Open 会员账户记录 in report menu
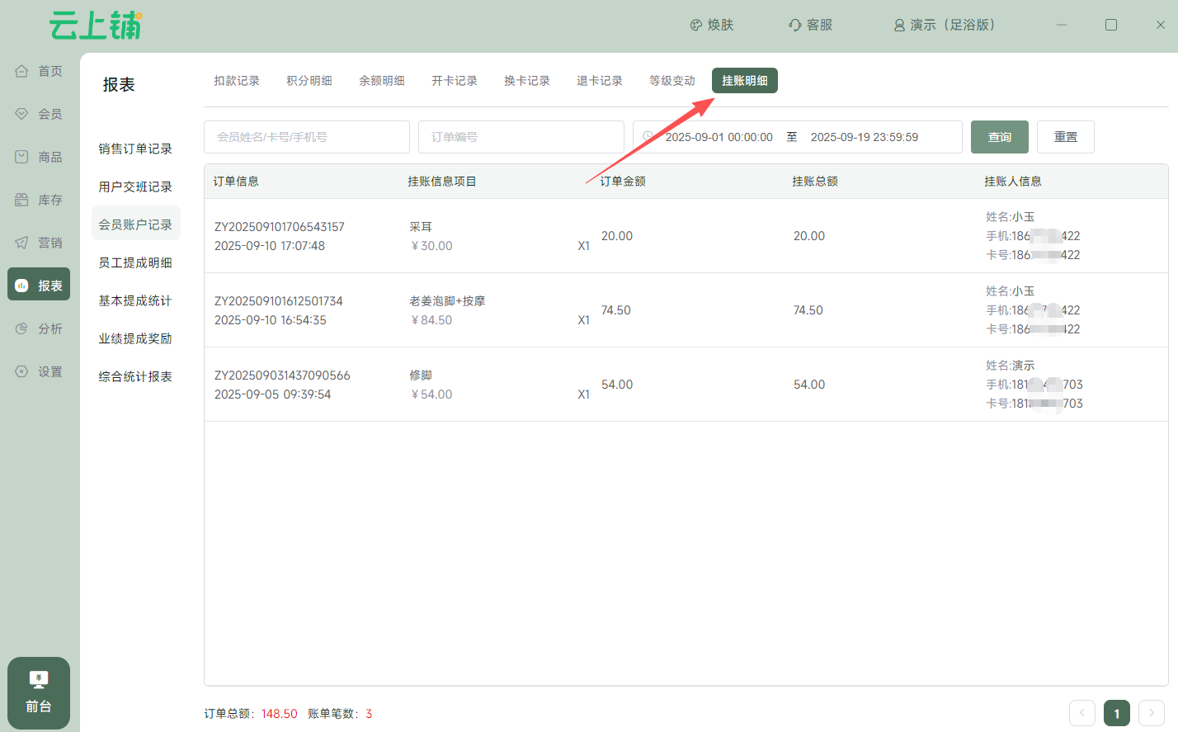The width and height of the screenshot is (1178, 732). pos(135,224)
